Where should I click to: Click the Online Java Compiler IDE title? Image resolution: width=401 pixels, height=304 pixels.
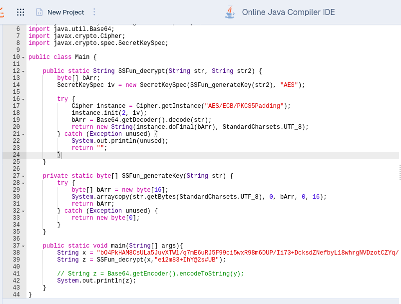pos(288,12)
